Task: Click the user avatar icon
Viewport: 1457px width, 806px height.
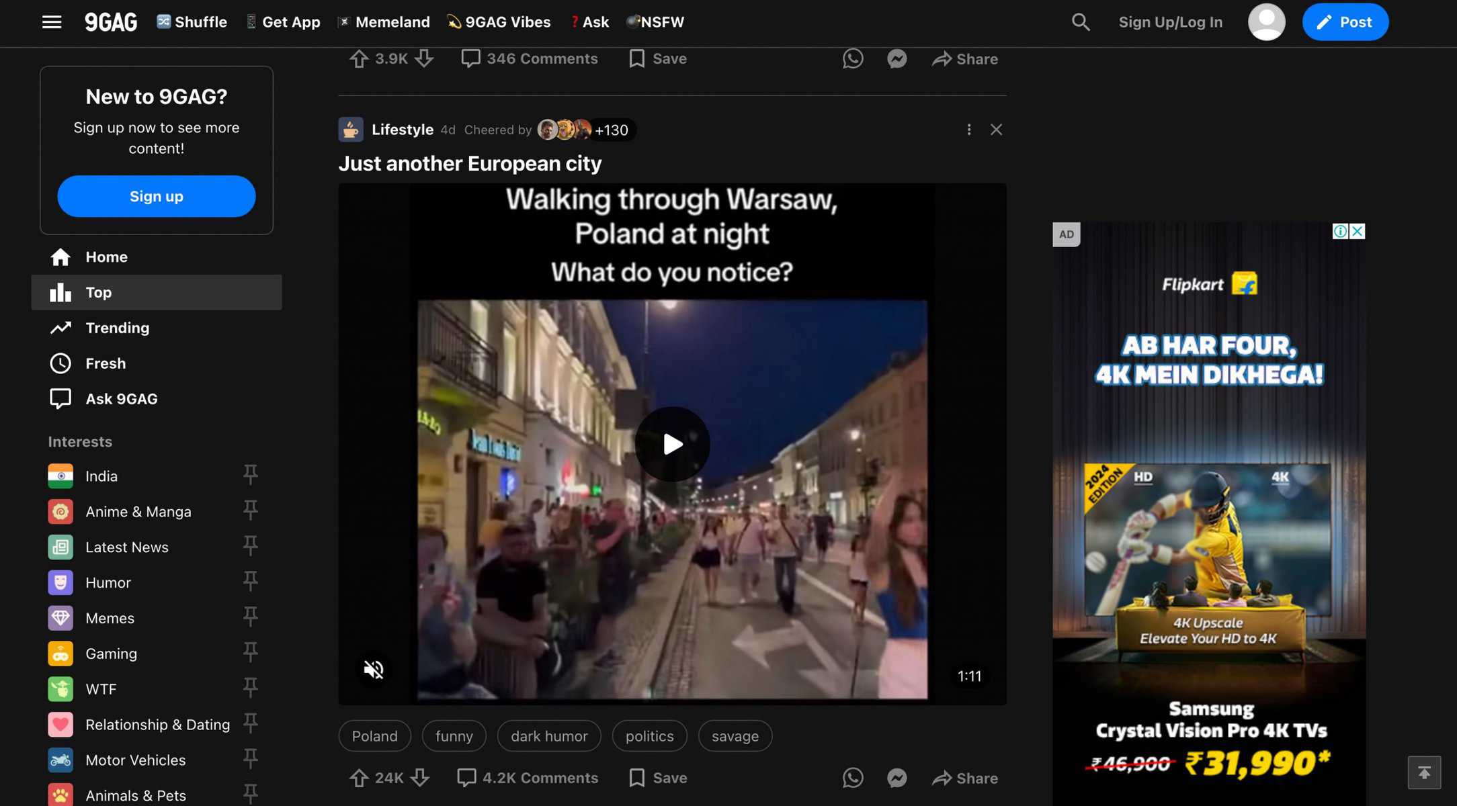Action: coord(1267,22)
